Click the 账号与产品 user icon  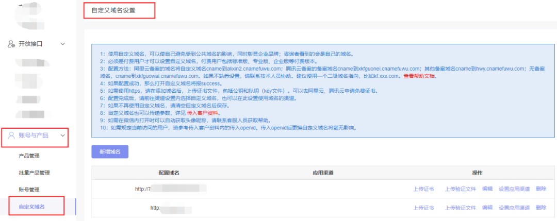(x=12, y=135)
